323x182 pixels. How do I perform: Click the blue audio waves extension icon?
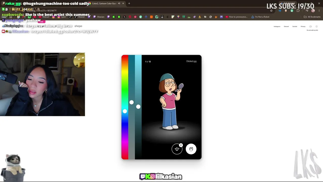(280, 11)
